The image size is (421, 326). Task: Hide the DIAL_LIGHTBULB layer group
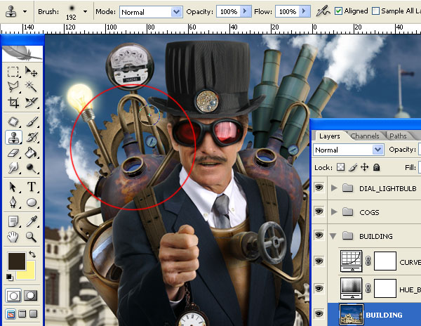[x=319, y=188]
